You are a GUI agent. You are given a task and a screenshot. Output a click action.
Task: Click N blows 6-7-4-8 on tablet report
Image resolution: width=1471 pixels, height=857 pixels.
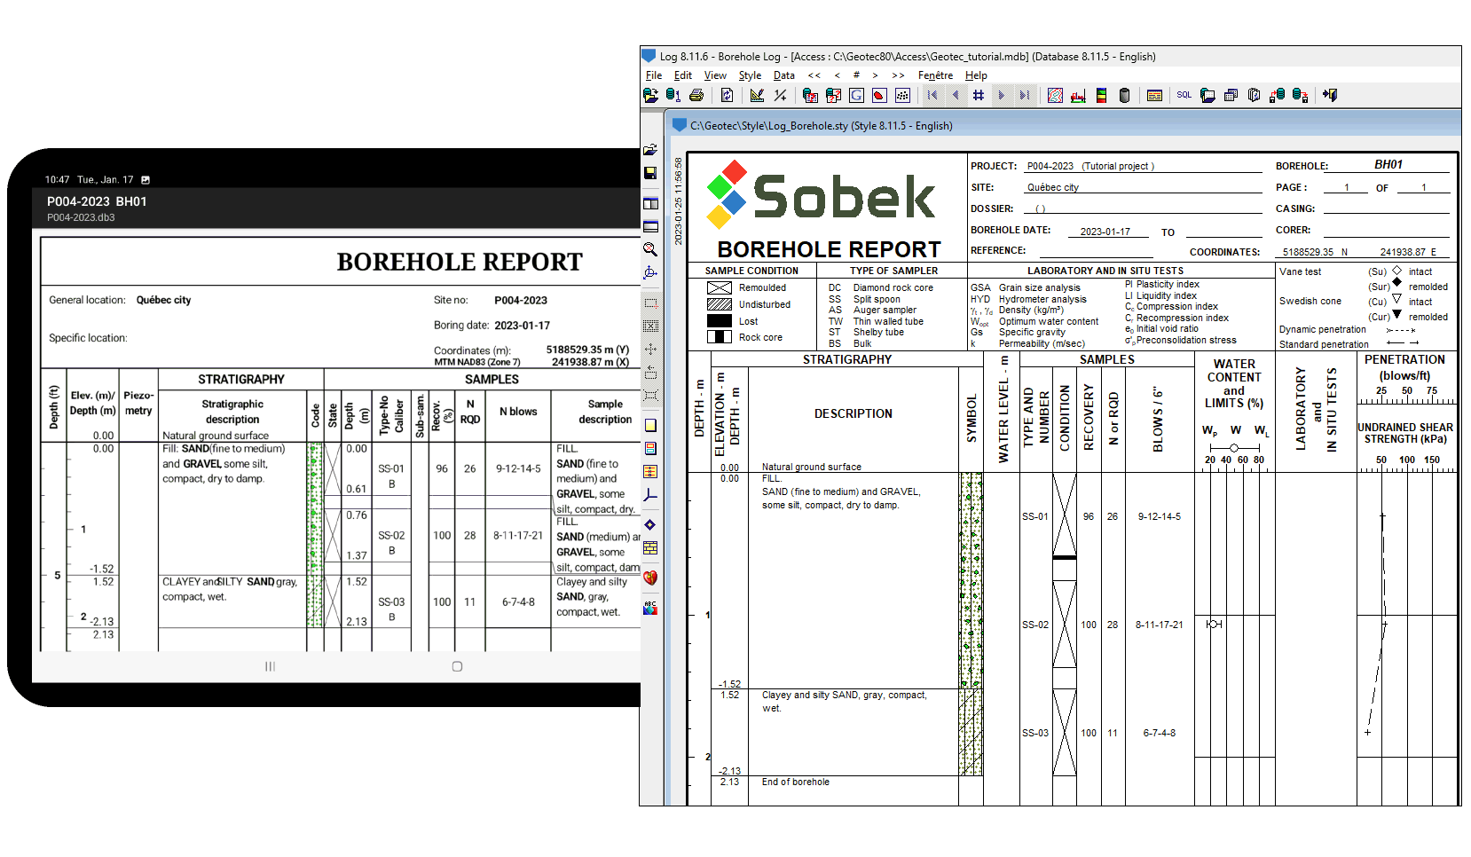click(x=518, y=601)
